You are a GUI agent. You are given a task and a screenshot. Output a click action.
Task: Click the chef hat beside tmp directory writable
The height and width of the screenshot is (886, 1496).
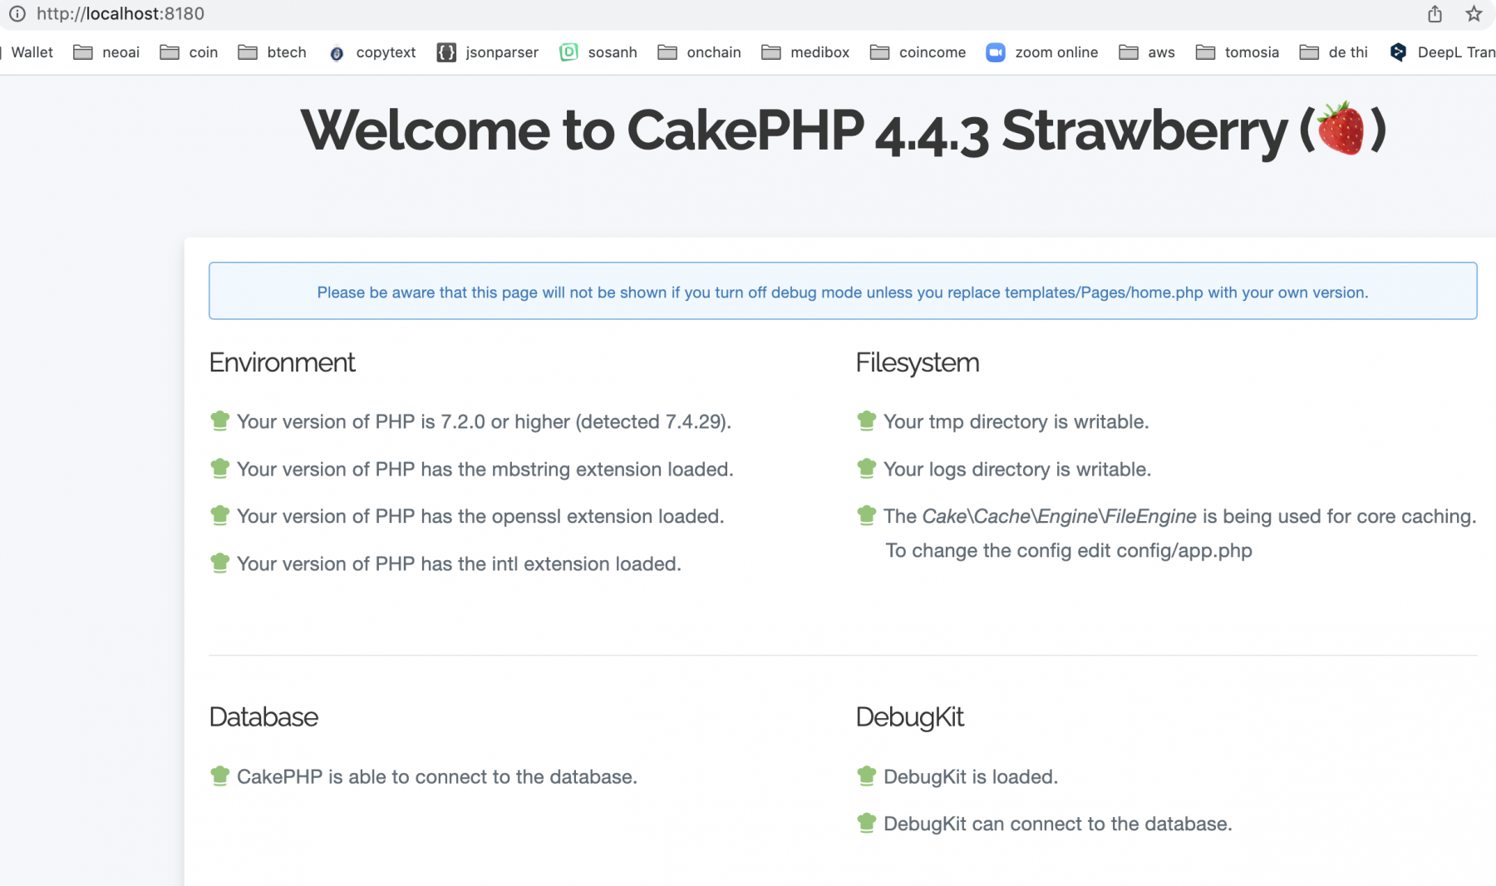tap(866, 421)
